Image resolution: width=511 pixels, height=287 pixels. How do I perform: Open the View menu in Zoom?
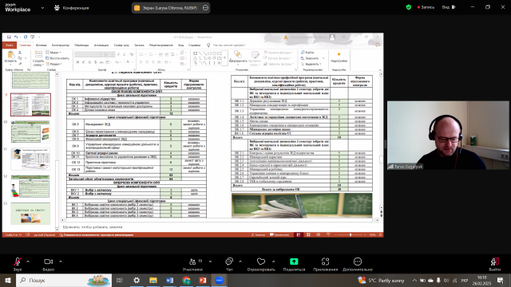[x=449, y=7]
